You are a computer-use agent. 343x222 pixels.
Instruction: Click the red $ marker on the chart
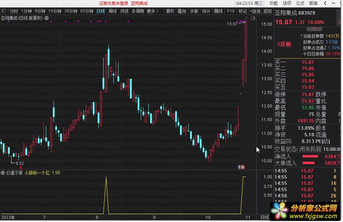(x=21, y=168)
